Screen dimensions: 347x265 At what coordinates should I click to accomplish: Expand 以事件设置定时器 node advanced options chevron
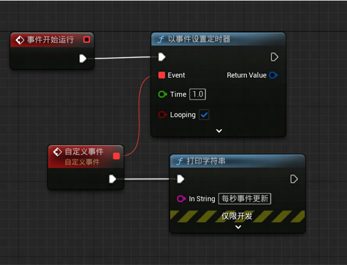219,130
